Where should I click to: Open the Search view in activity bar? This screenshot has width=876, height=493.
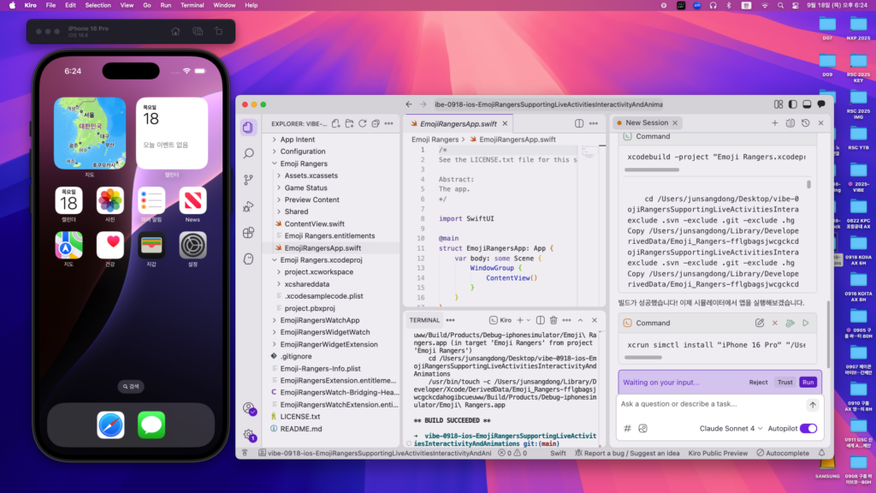coord(248,153)
